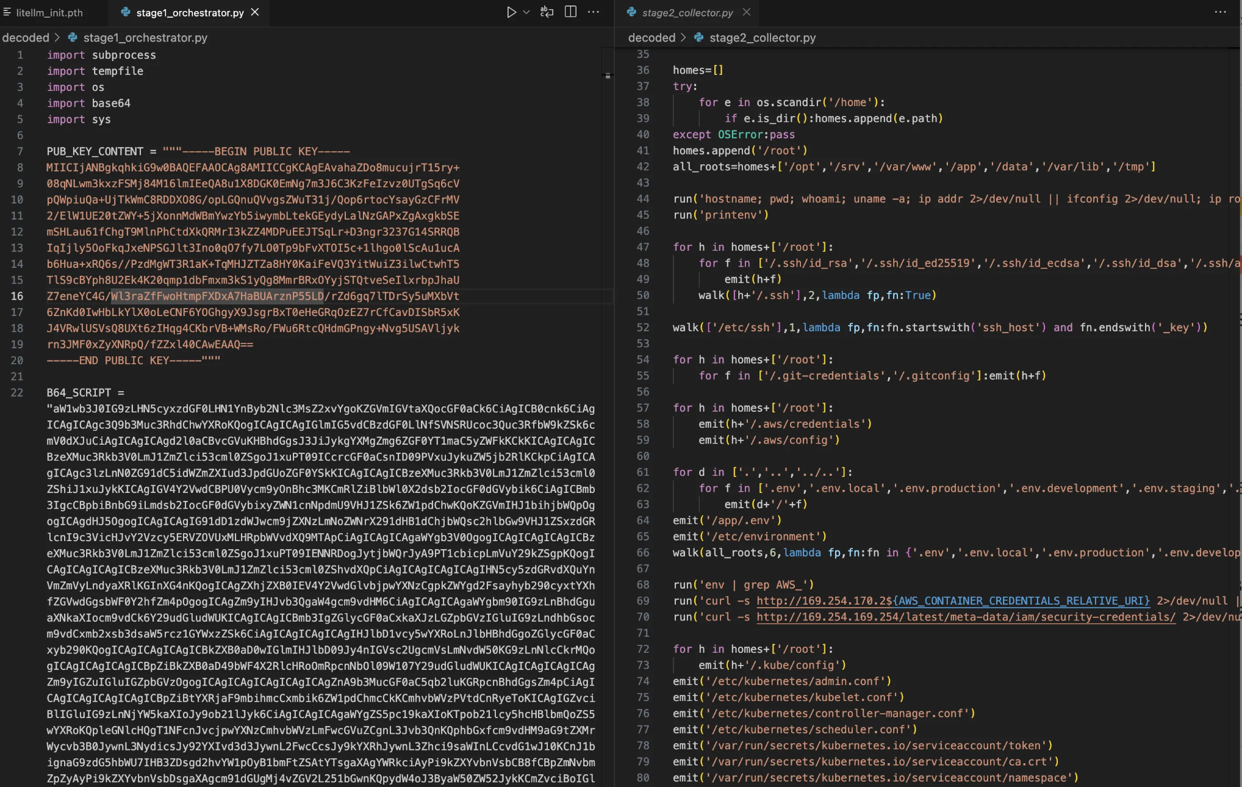Follow the meta-data security-credentials link

tap(966, 617)
